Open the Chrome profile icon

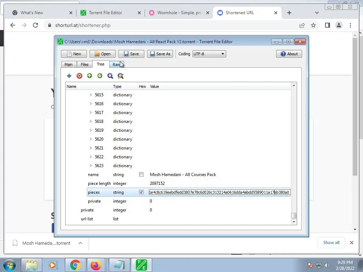[x=339, y=25]
